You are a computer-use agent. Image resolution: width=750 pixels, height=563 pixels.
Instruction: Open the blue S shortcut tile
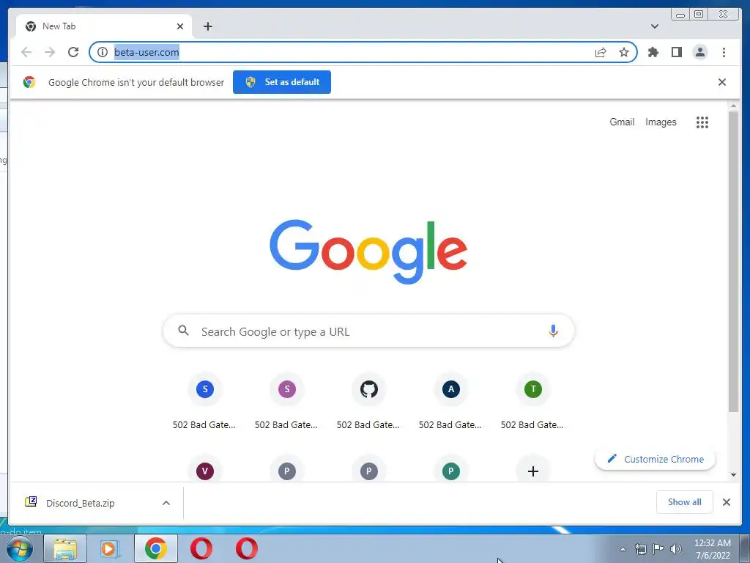pos(205,389)
